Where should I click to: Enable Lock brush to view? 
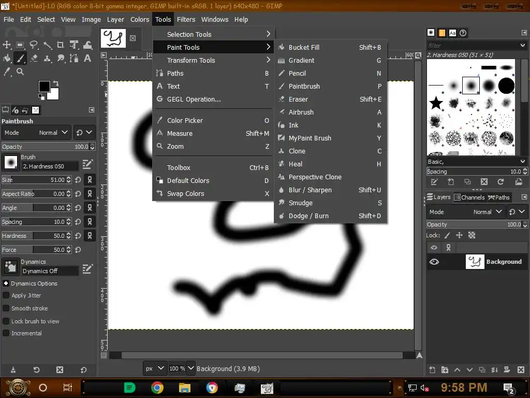6,321
